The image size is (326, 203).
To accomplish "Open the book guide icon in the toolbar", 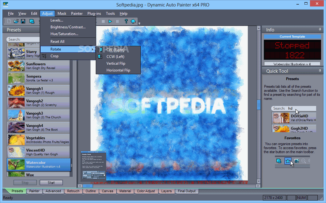I will click(x=133, y=21).
